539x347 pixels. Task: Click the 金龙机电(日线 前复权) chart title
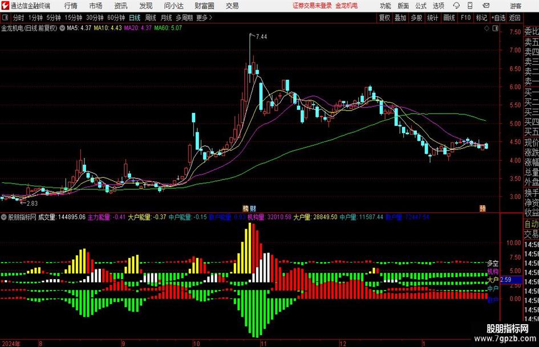pos(29,28)
